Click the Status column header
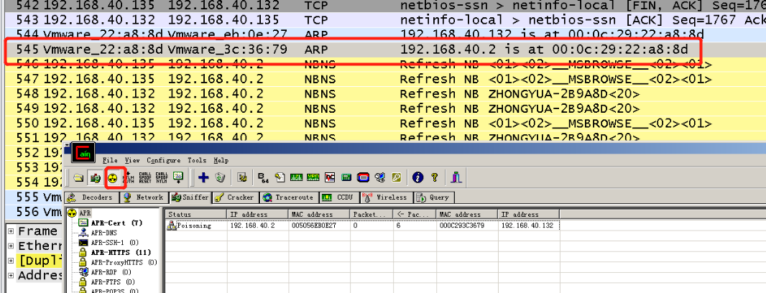Screen dimensions: 766x293 point(195,215)
